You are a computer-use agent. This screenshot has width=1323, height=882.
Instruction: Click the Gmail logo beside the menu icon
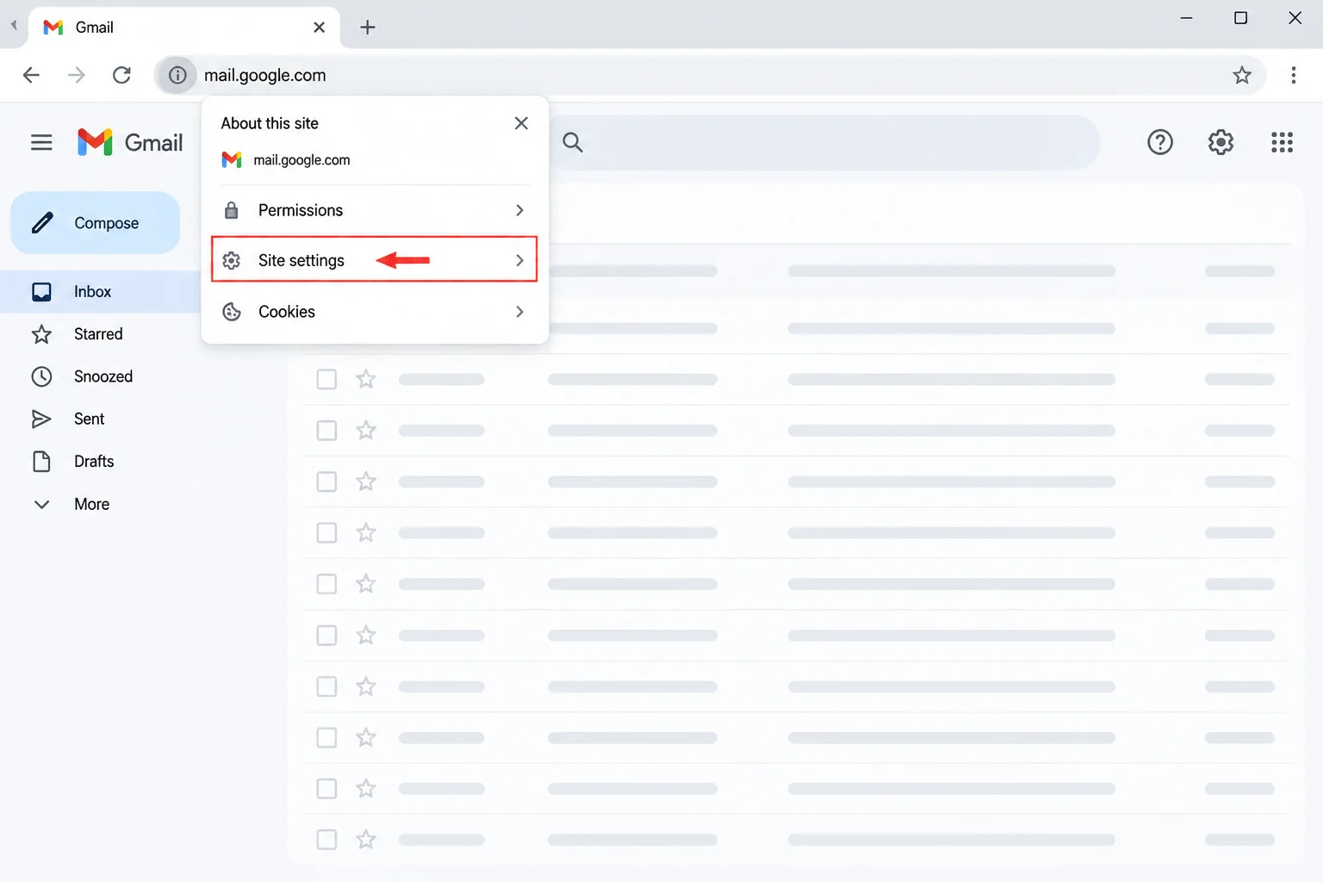(130, 142)
